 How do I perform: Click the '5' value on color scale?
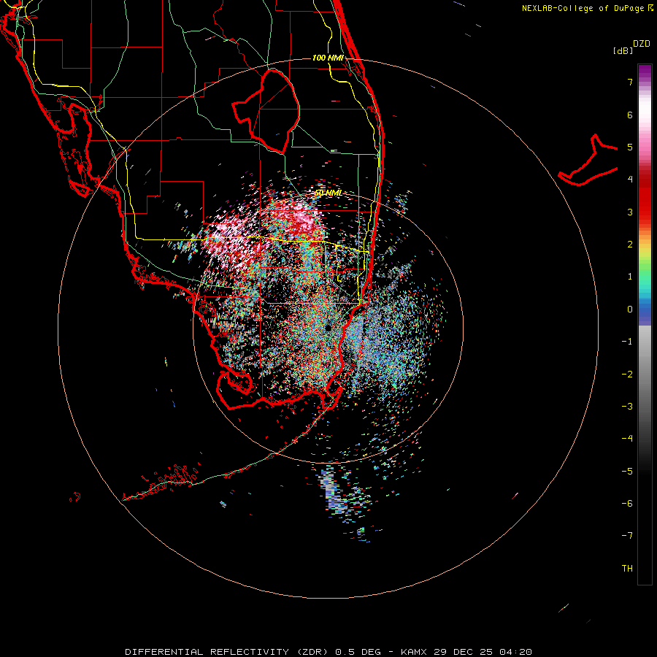[630, 147]
